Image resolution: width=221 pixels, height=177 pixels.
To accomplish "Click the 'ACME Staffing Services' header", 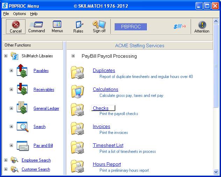I will [x=140, y=45].
